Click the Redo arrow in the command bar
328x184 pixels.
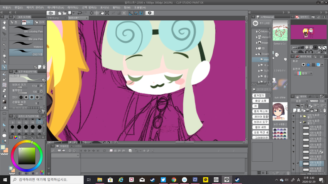[x=85, y=13]
